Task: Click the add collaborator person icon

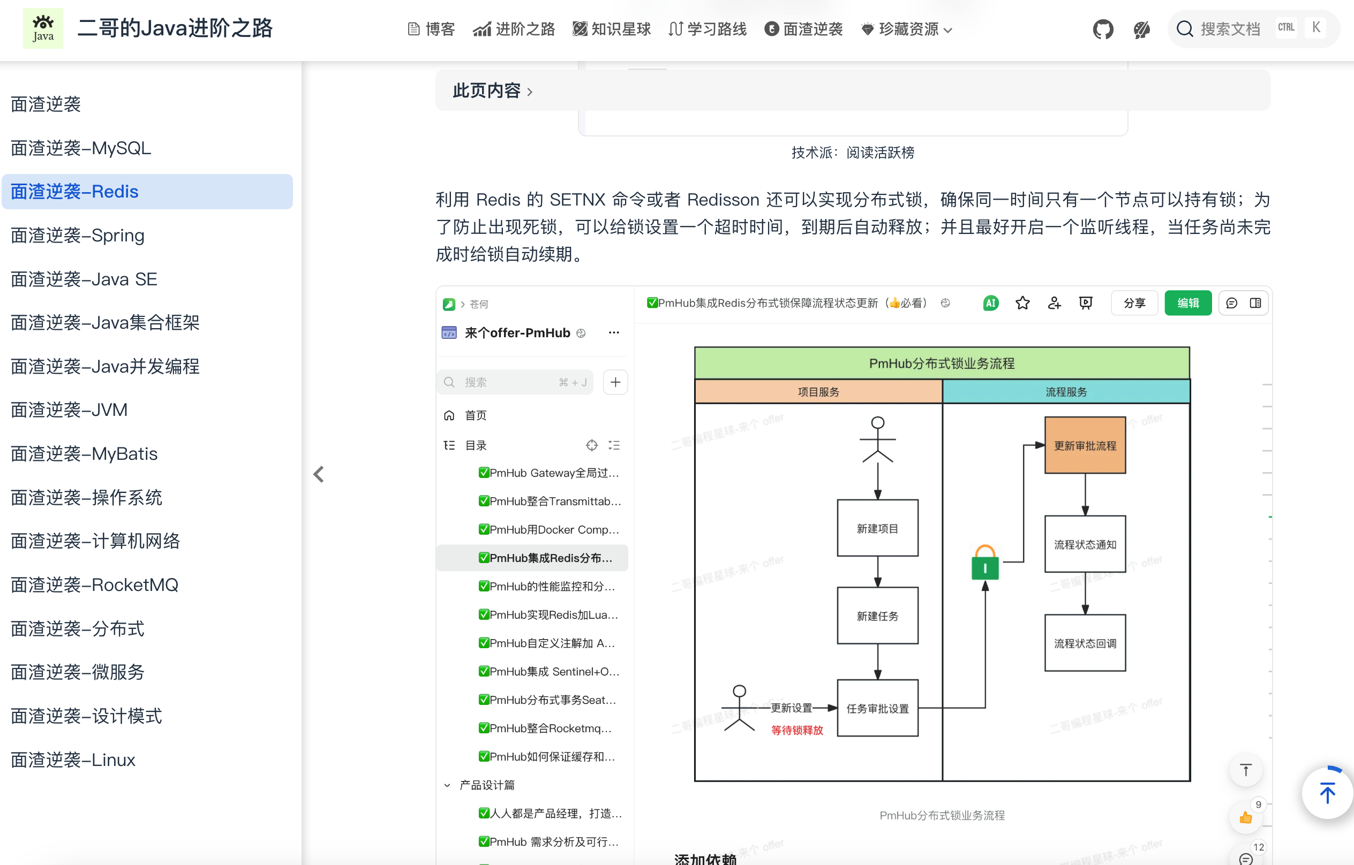Action: click(1054, 303)
